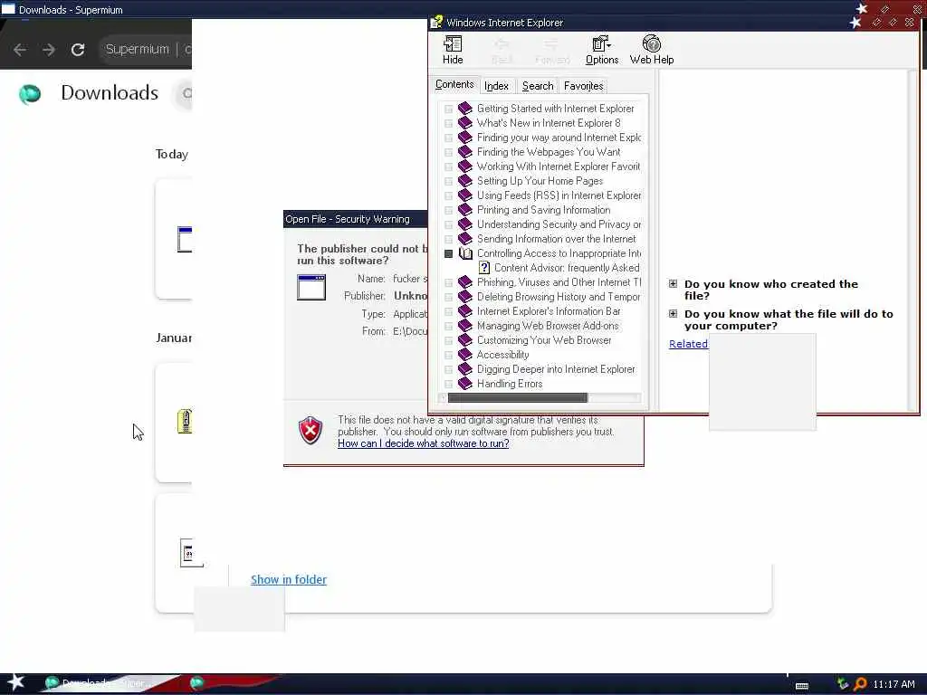The image size is (927, 695).
Task: Click the magnifier icon in system tray
Action: coord(860,684)
